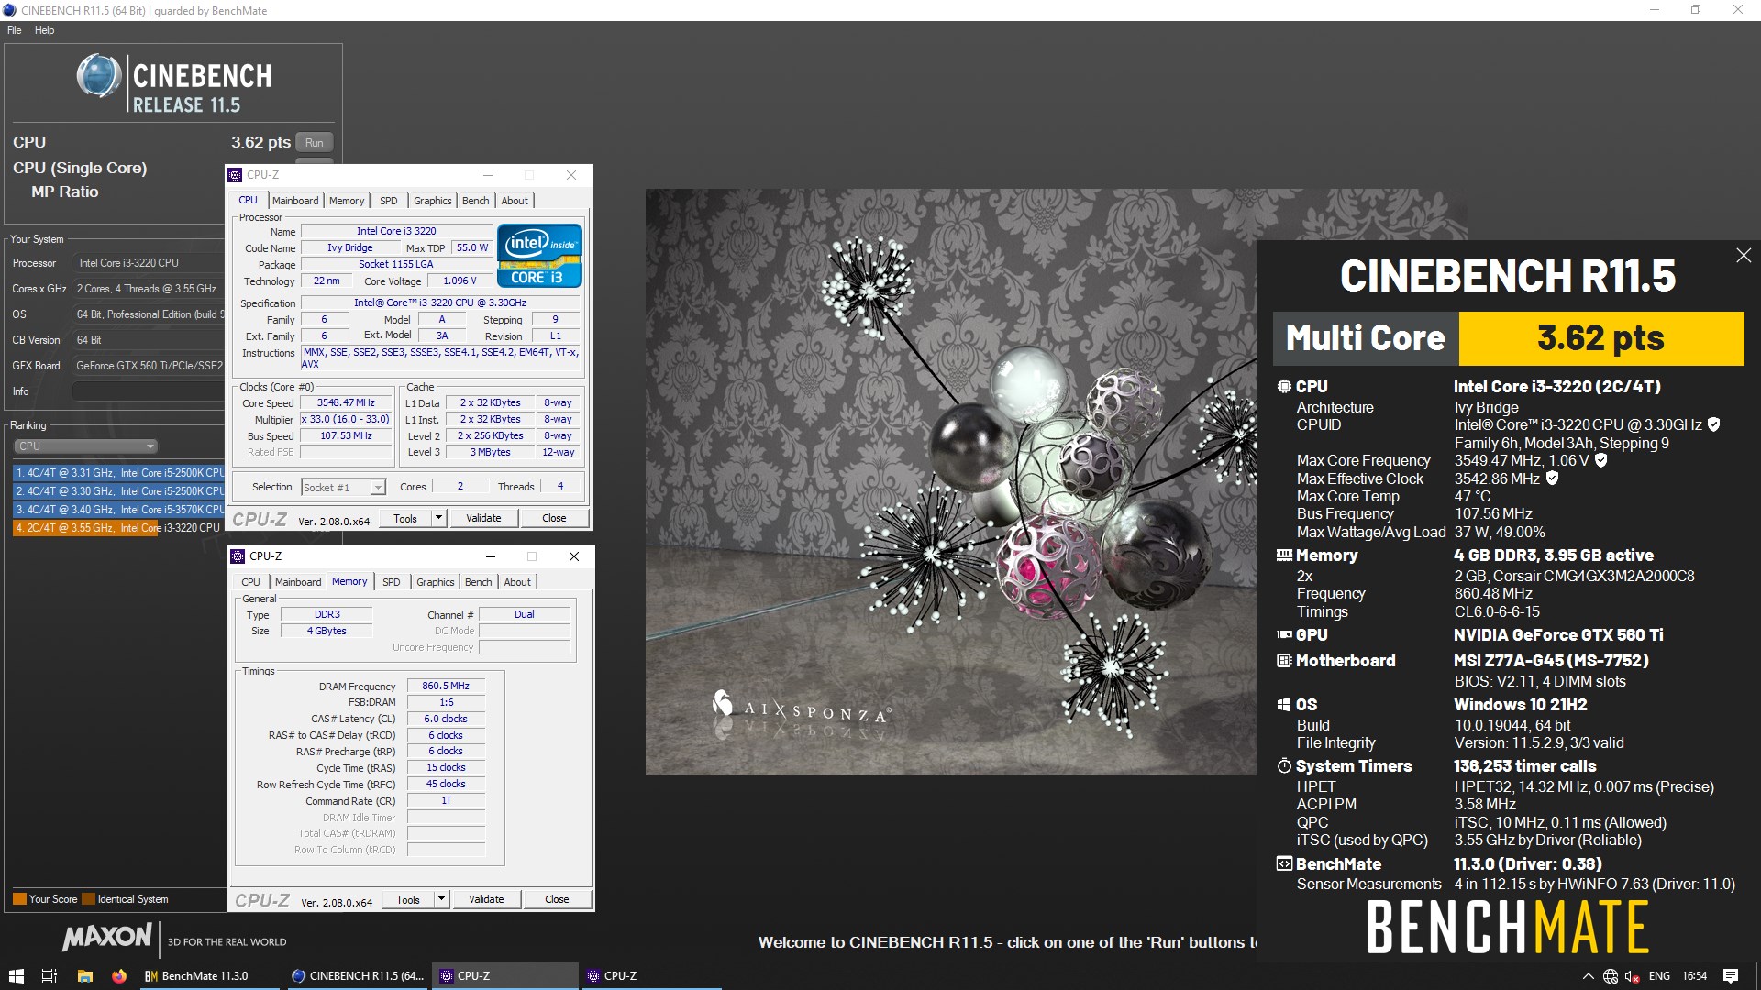Open About tab in lower CPU-Z
The height and width of the screenshot is (990, 1761).
tap(517, 582)
